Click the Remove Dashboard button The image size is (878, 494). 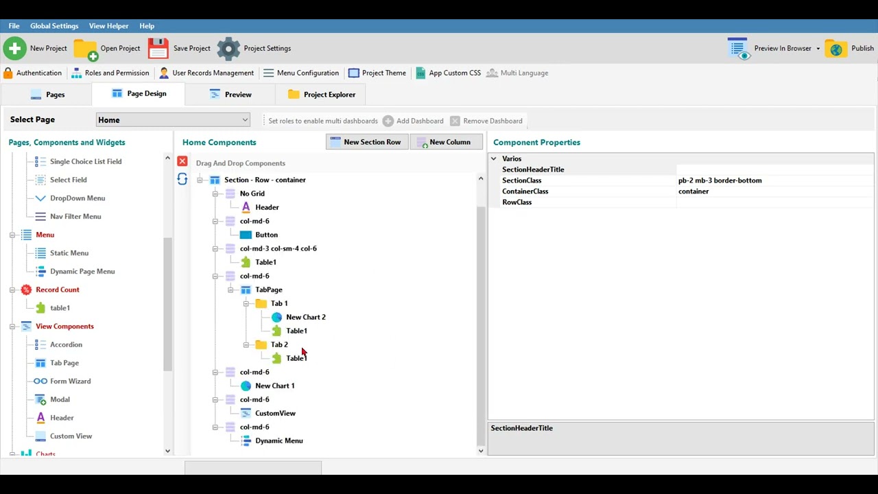pos(486,121)
